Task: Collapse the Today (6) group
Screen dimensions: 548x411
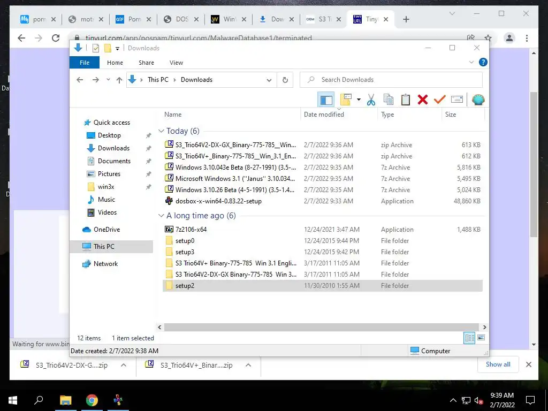Action: click(161, 131)
